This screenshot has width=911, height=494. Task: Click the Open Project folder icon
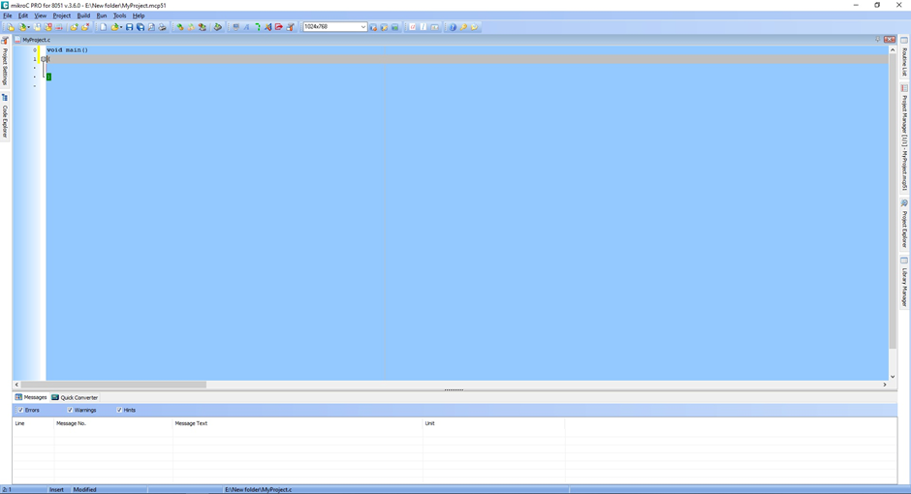(x=22, y=27)
